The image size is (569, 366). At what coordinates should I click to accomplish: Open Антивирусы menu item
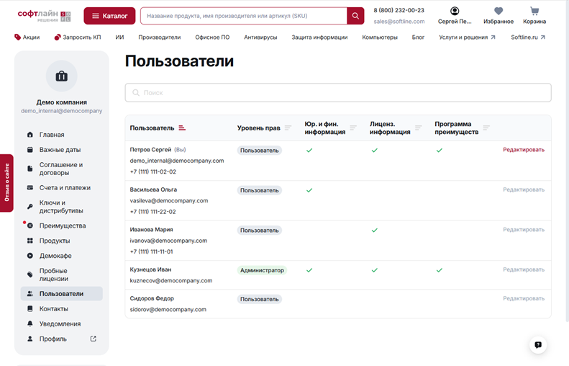(260, 37)
